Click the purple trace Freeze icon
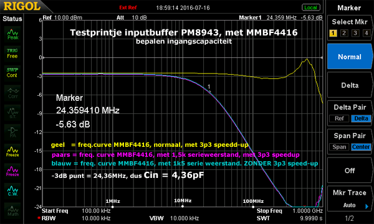 [x=12, y=171]
